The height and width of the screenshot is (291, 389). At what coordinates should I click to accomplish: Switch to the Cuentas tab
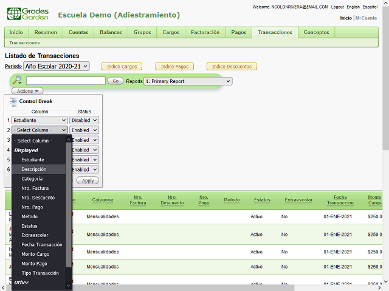78,32
